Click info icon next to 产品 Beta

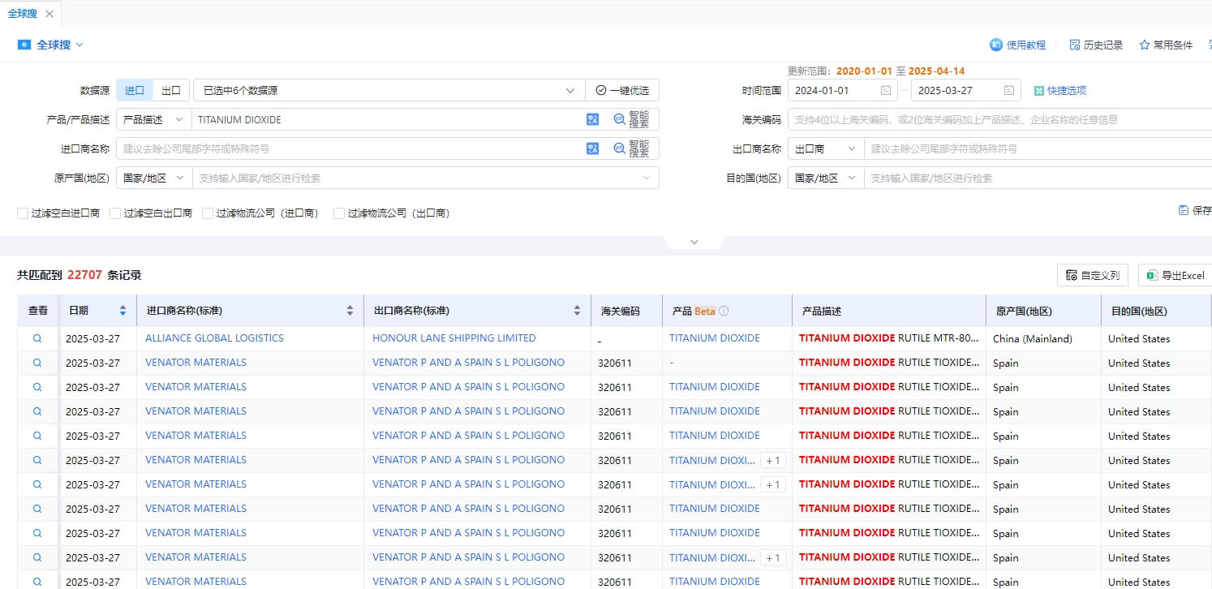[724, 311]
